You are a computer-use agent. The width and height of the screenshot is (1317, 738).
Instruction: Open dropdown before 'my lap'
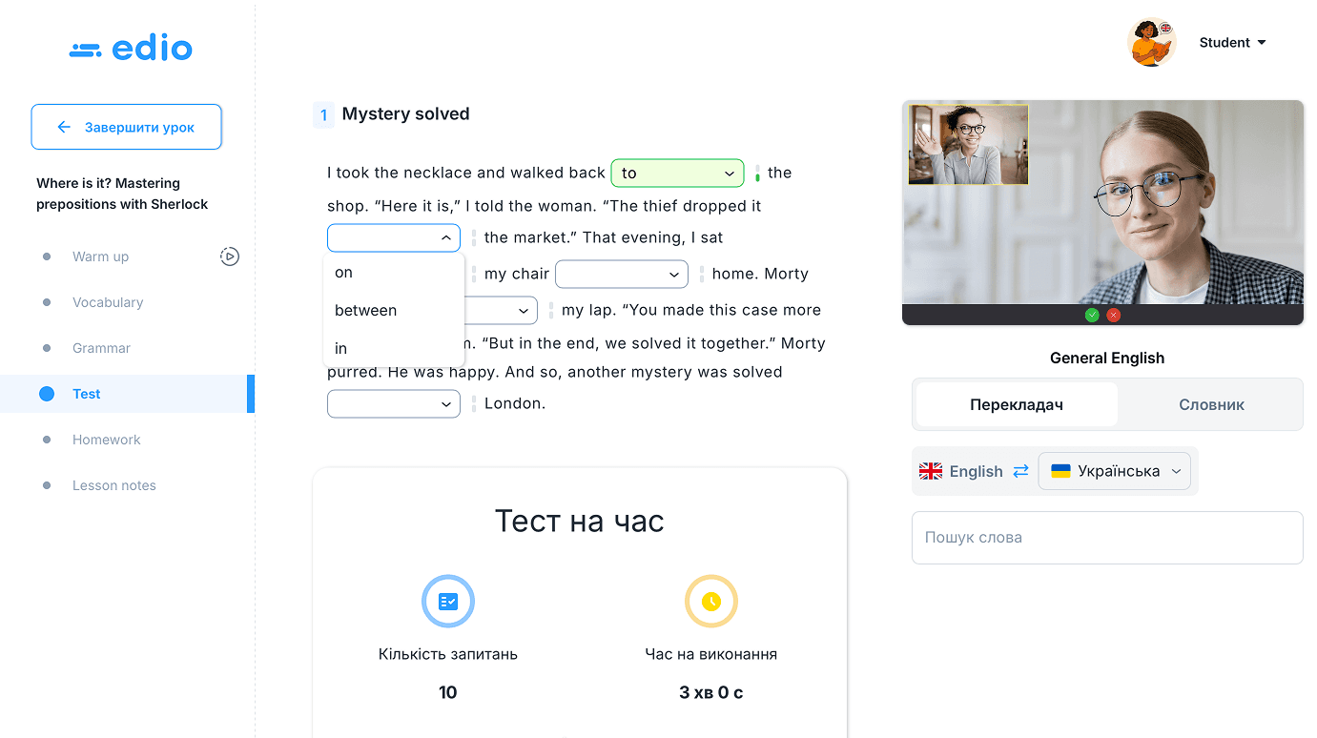(x=502, y=310)
